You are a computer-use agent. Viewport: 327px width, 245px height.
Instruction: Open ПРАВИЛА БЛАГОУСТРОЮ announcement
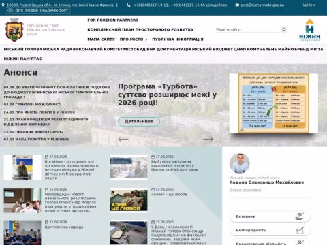[33, 132]
